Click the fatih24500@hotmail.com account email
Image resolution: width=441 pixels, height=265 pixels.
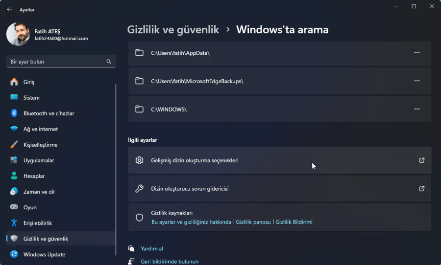[x=61, y=39]
